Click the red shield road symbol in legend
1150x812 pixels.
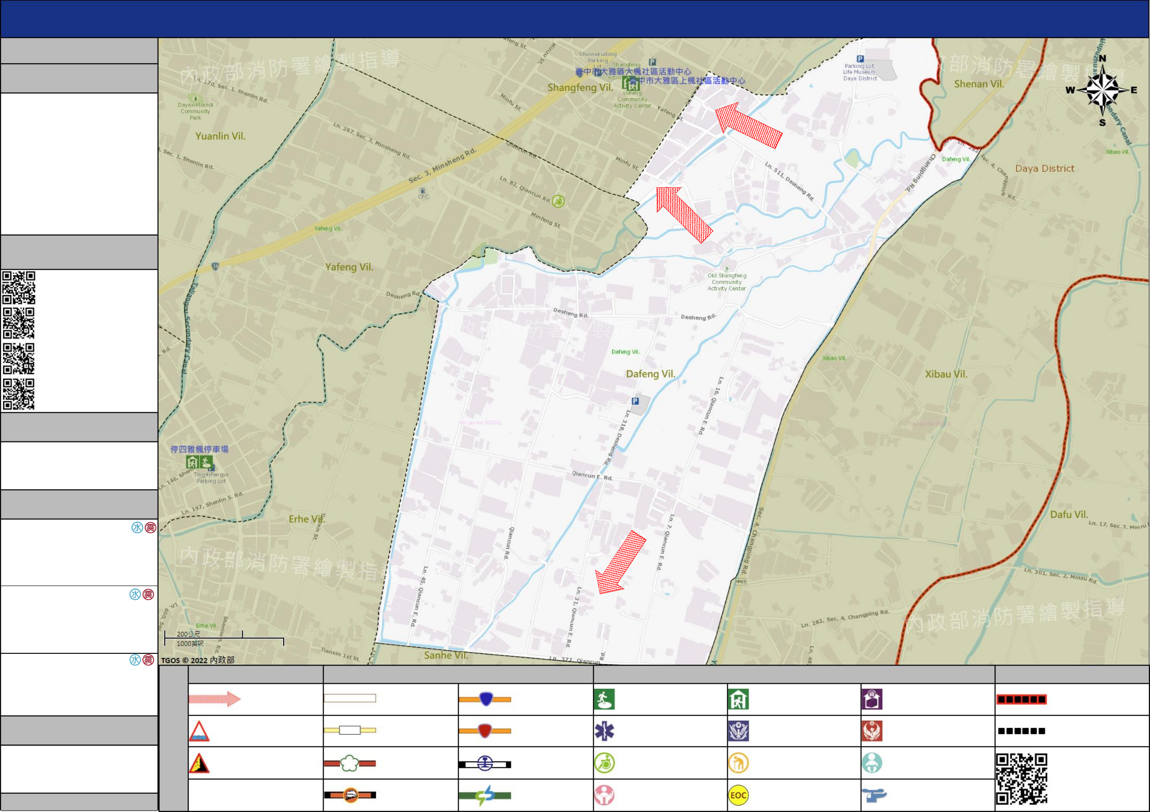(x=485, y=731)
